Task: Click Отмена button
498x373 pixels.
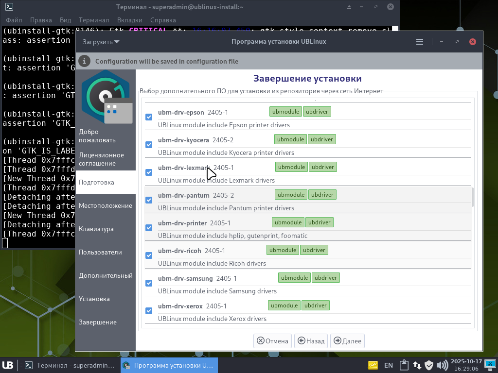Action: tap(272, 341)
